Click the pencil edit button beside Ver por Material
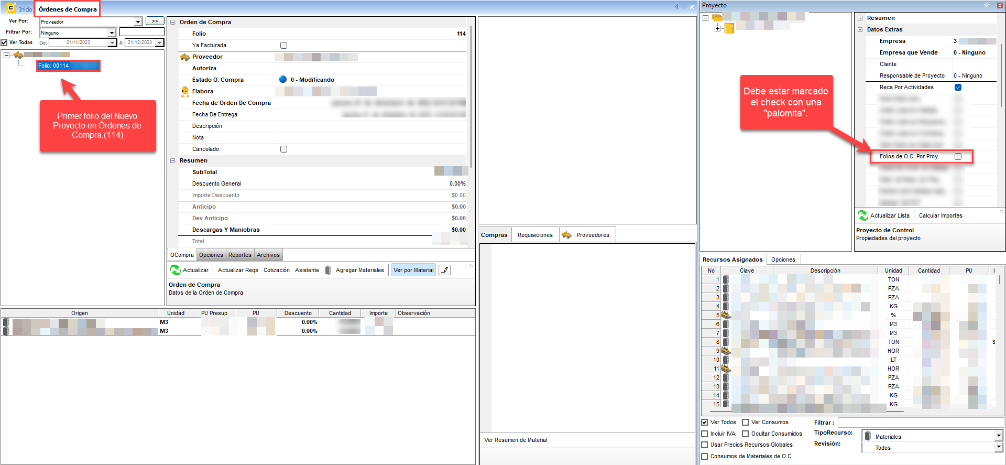 pos(444,270)
